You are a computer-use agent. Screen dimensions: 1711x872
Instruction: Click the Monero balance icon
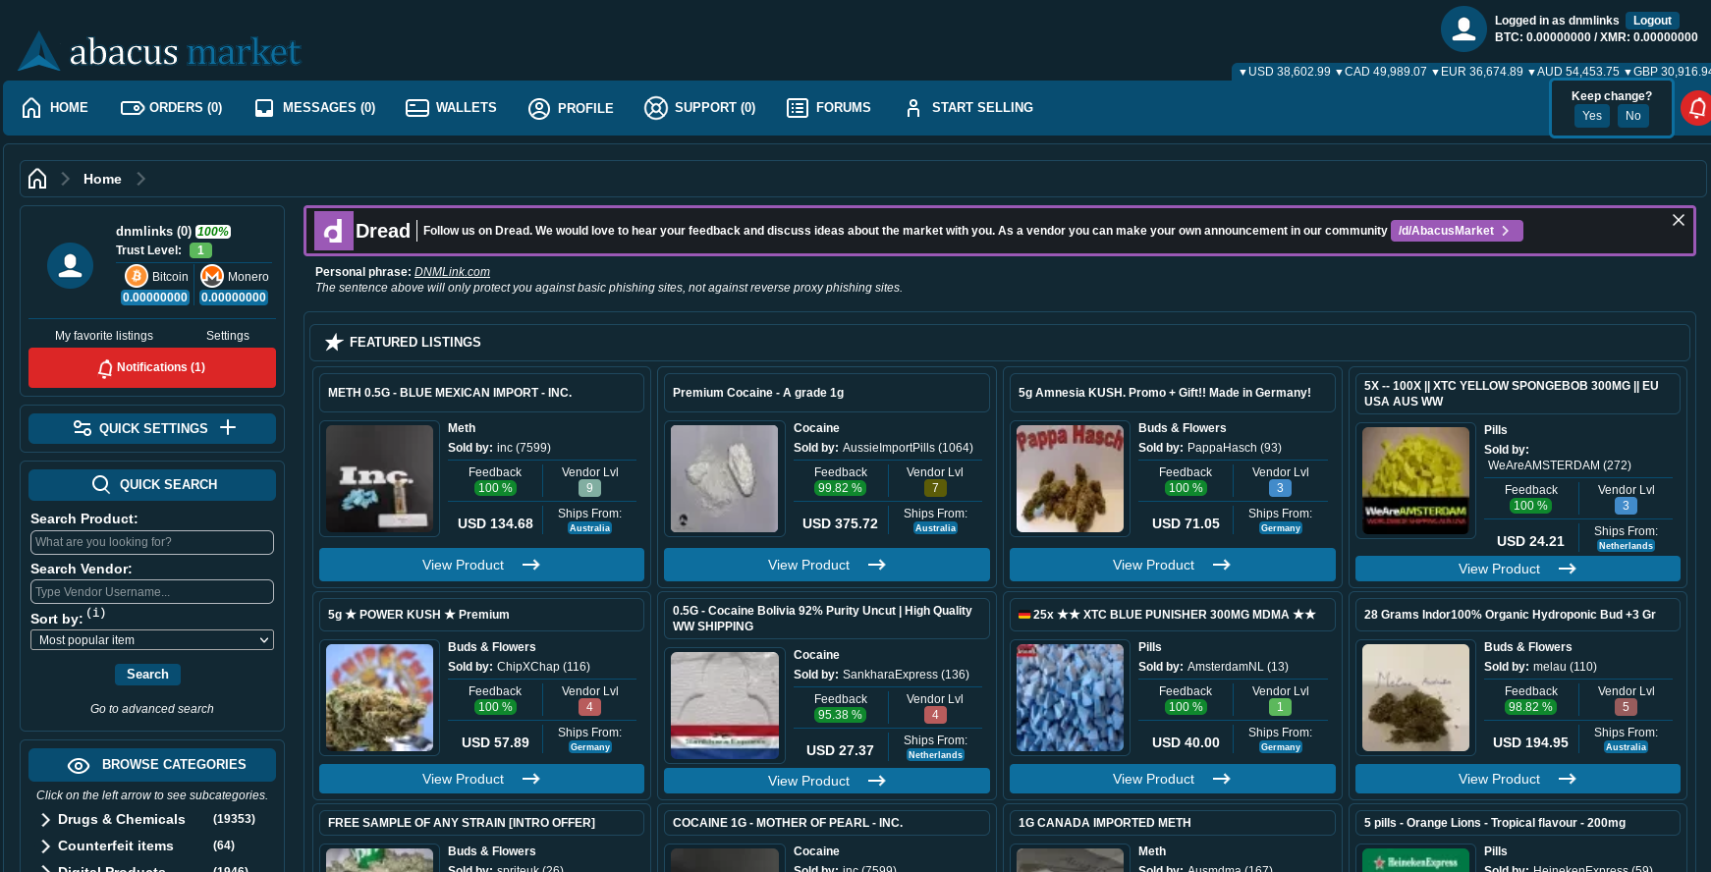click(212, 277)
